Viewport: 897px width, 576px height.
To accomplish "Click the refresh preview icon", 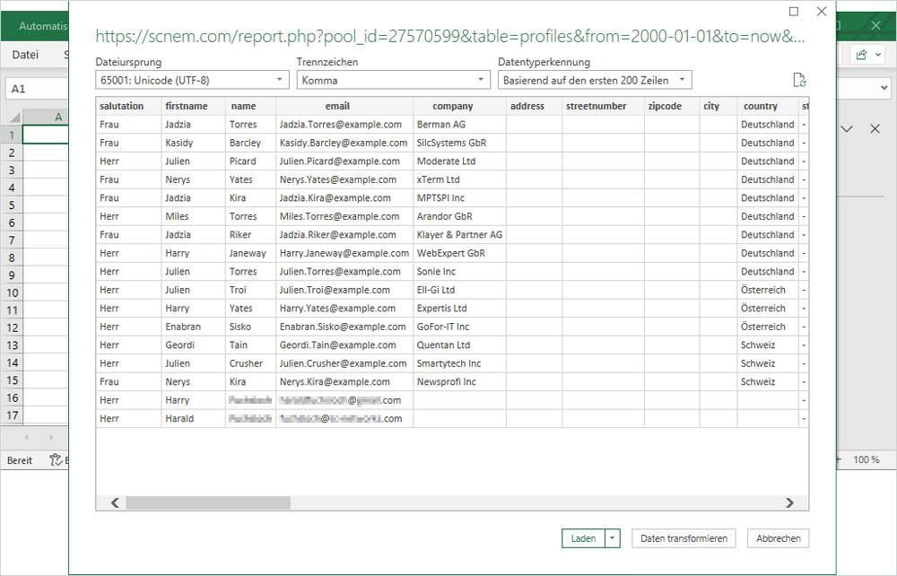I will 799,79.
